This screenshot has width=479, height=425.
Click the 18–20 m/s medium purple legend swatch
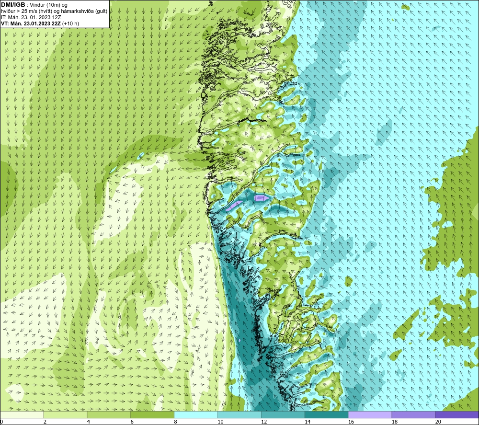pyautogui.click(x=413, y=415)
